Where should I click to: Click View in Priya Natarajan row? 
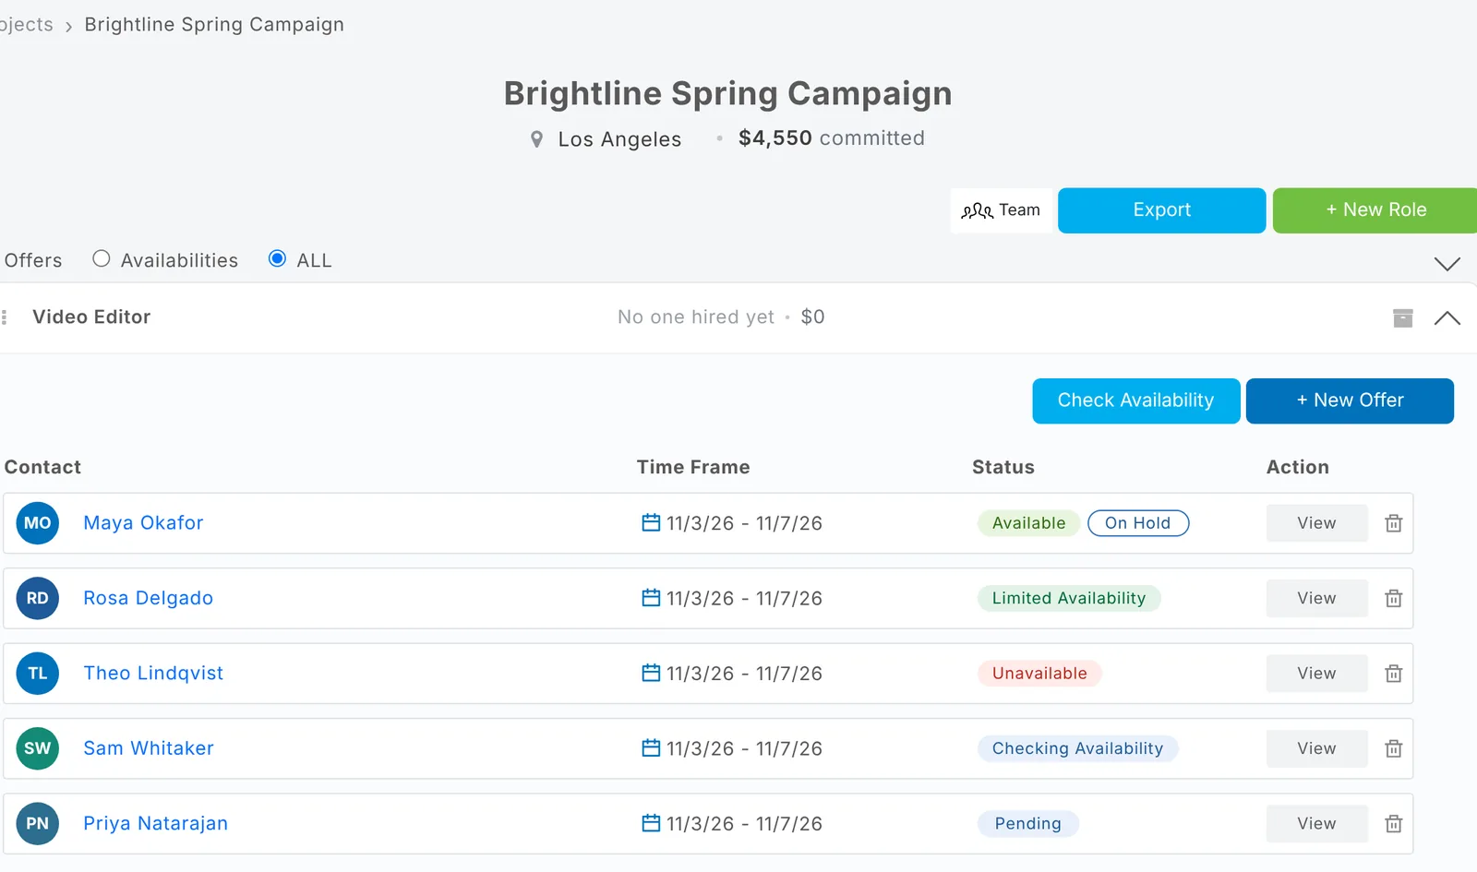1316,823
